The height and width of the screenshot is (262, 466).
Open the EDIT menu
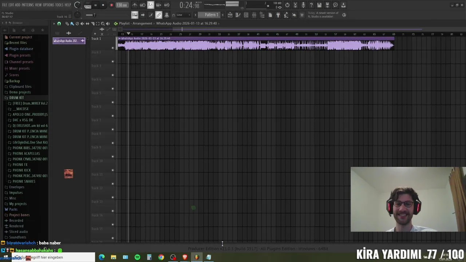(11, 5)
